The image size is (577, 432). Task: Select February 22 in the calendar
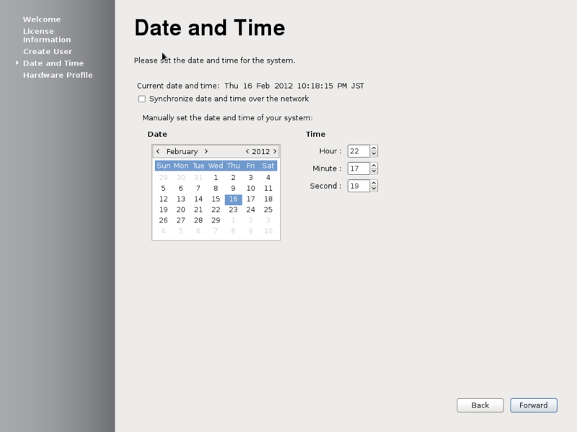tap(216, 210)
